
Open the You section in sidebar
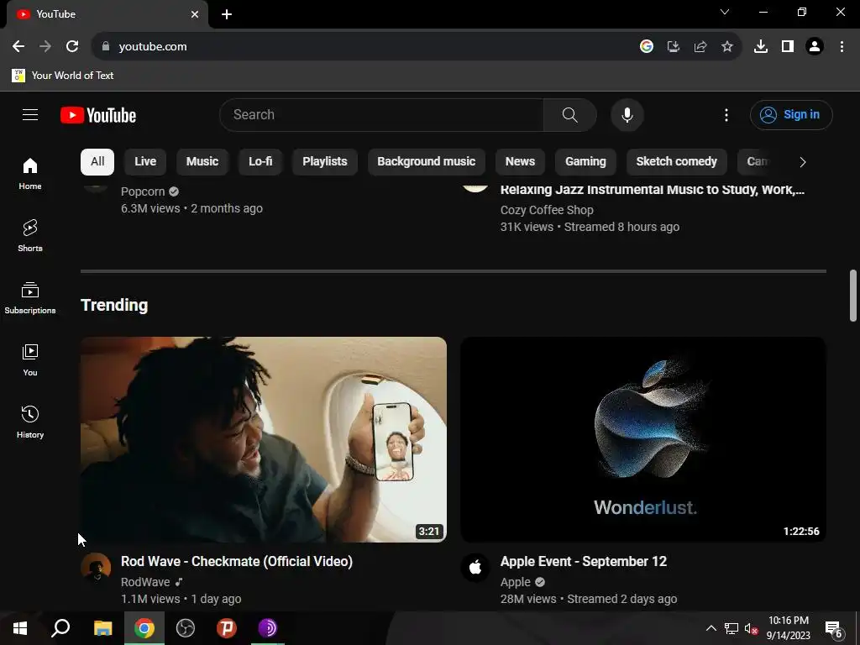click(x=30, y=359)
